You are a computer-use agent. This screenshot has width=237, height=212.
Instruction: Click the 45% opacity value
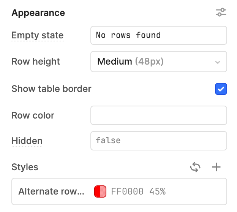[x=158, y=191]
